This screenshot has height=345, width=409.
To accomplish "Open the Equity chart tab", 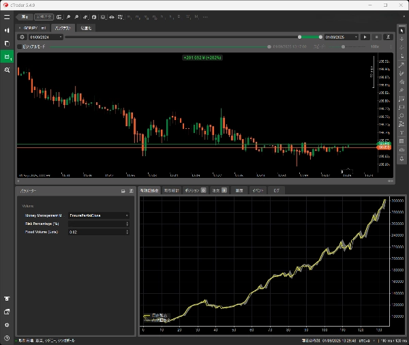I will coord(149,190).
